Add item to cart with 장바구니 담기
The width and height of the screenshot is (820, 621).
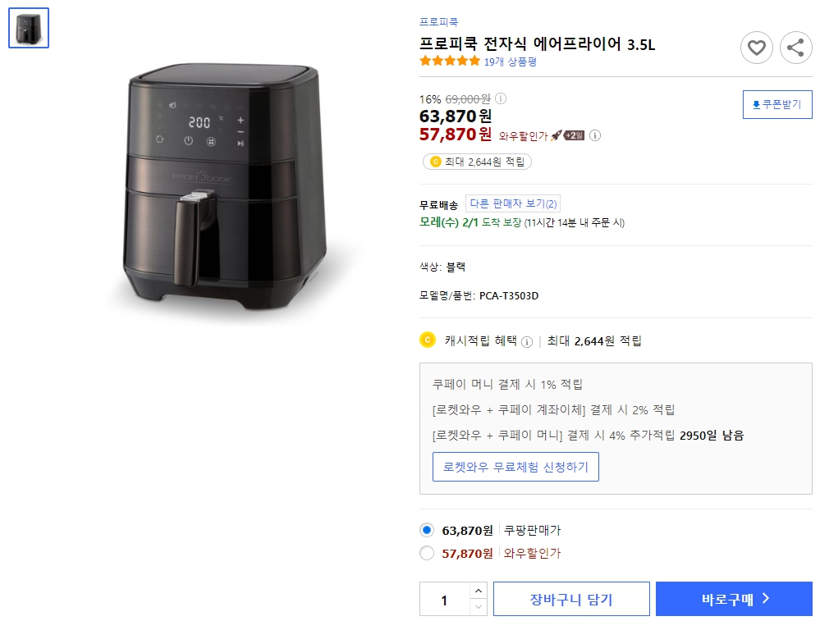[571, 598]
